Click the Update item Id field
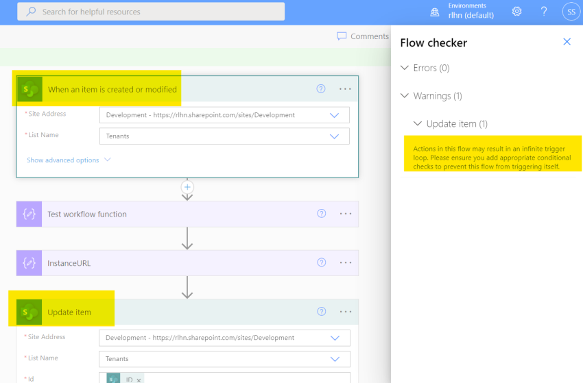 pos(224,378)
